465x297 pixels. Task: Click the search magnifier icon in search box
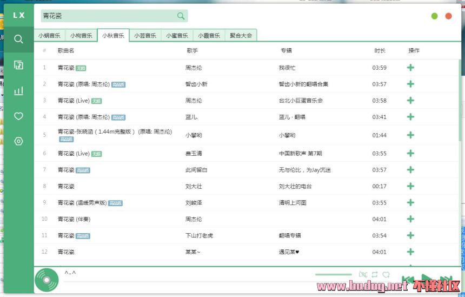181,16
